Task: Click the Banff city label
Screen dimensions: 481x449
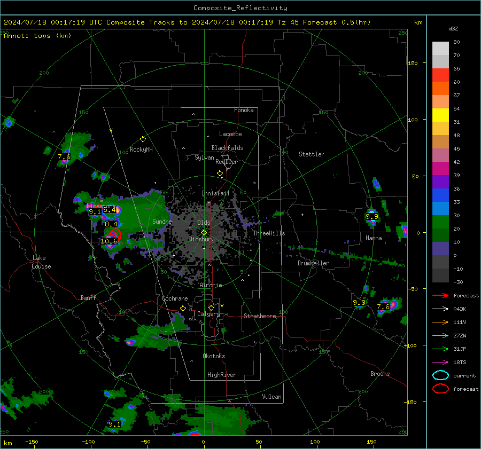Action: (88, 297)
